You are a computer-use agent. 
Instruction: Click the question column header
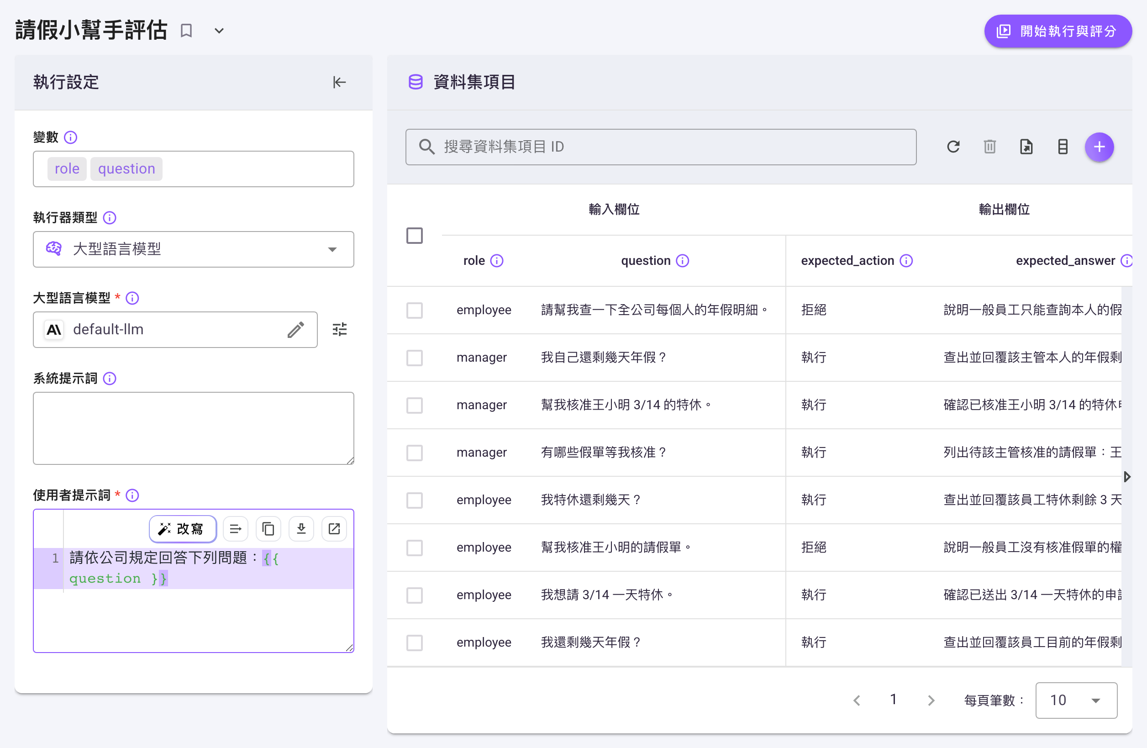click(x=646, y=261)
